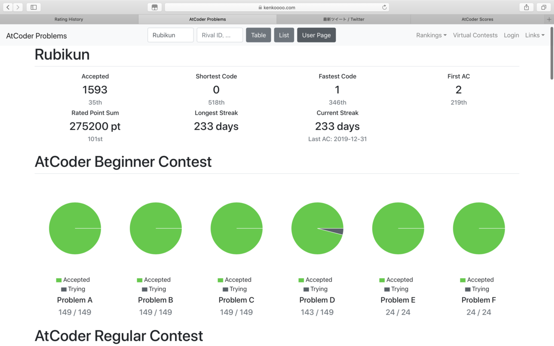Viewport: 554px width, 346px height.
Task: Toggle Accepted legend for Problem C
Action: pyautogui.click(x=235, y=280)
